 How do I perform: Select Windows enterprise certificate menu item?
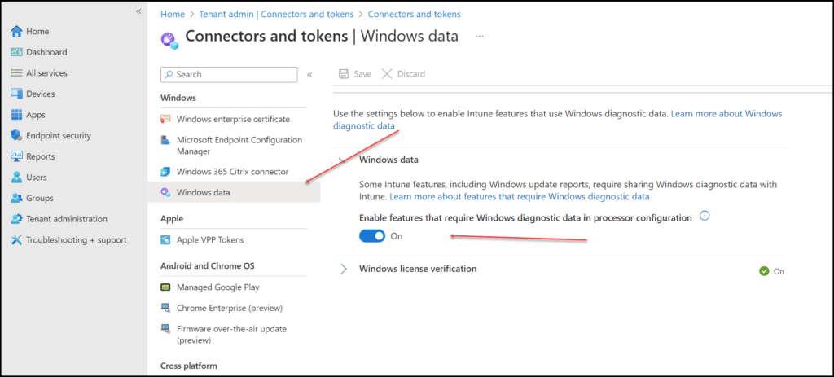point(234,119)
